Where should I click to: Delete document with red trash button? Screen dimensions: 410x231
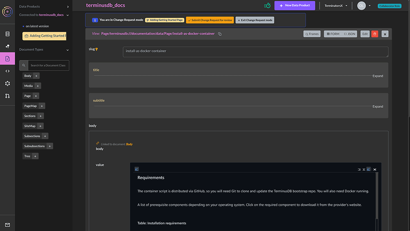pos(375,34)
